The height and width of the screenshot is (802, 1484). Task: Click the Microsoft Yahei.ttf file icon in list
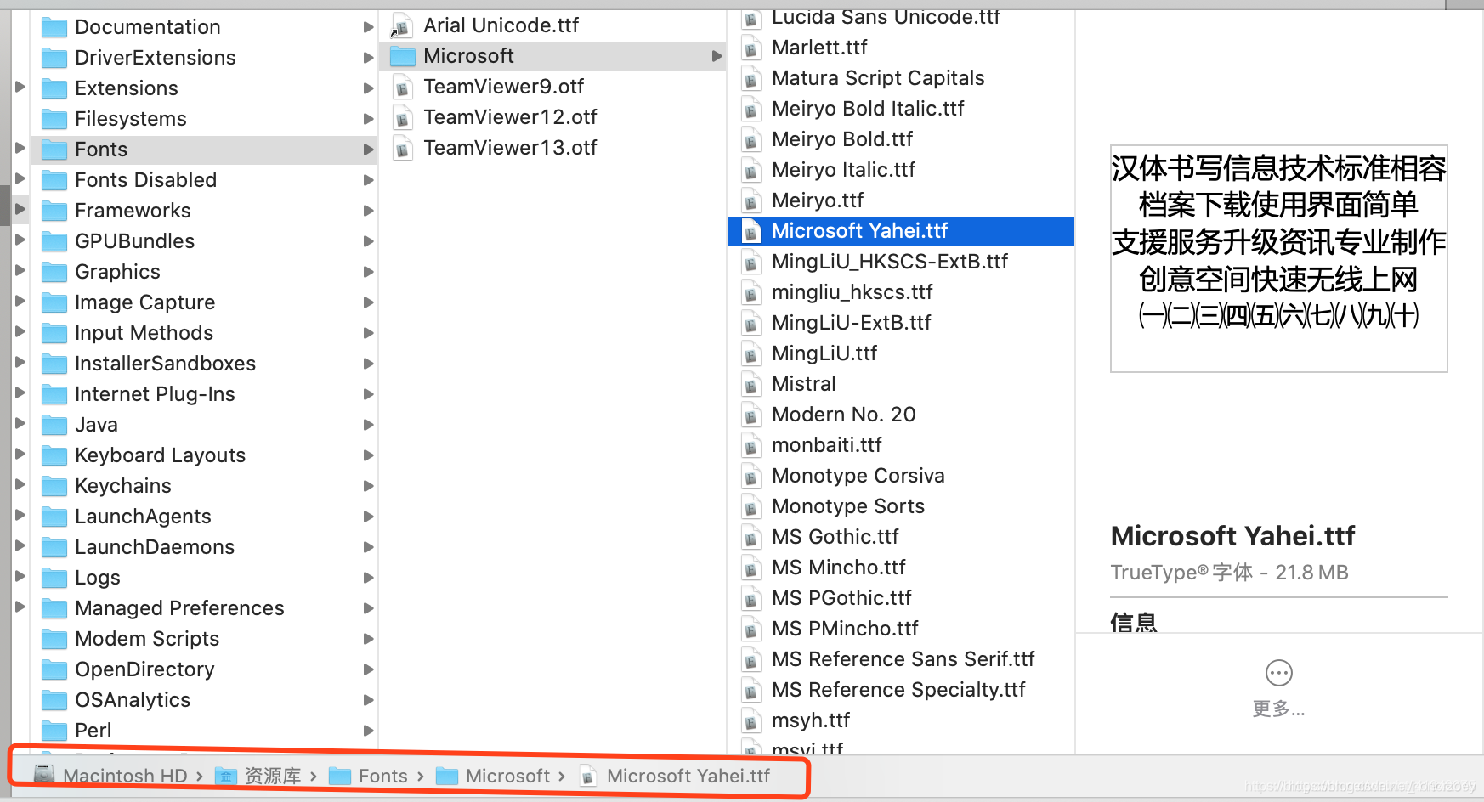(x=751, y=231)
